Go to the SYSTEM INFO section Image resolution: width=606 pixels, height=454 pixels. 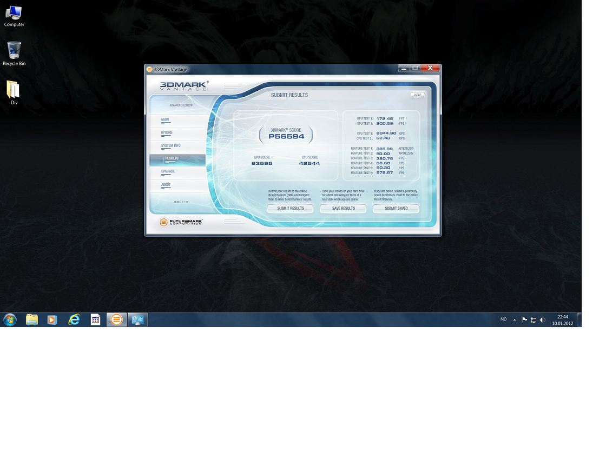pyautogui.click(x=171, y=146)
